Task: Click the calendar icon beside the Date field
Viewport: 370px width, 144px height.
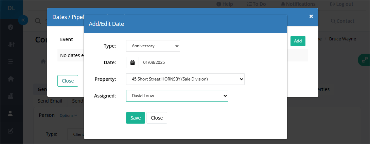Action: pos(133,62)
